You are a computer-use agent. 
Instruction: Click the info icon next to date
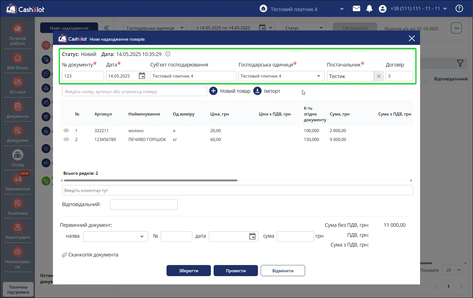168,54
